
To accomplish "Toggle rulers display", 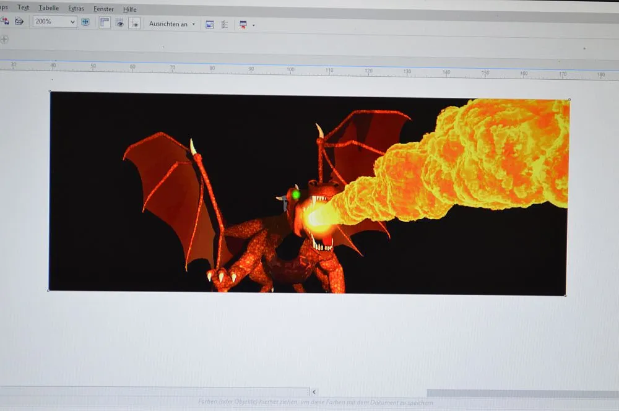I will (105, 22).
